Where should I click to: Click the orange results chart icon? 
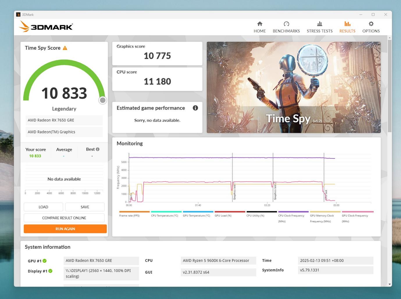(x=347, y=24)
